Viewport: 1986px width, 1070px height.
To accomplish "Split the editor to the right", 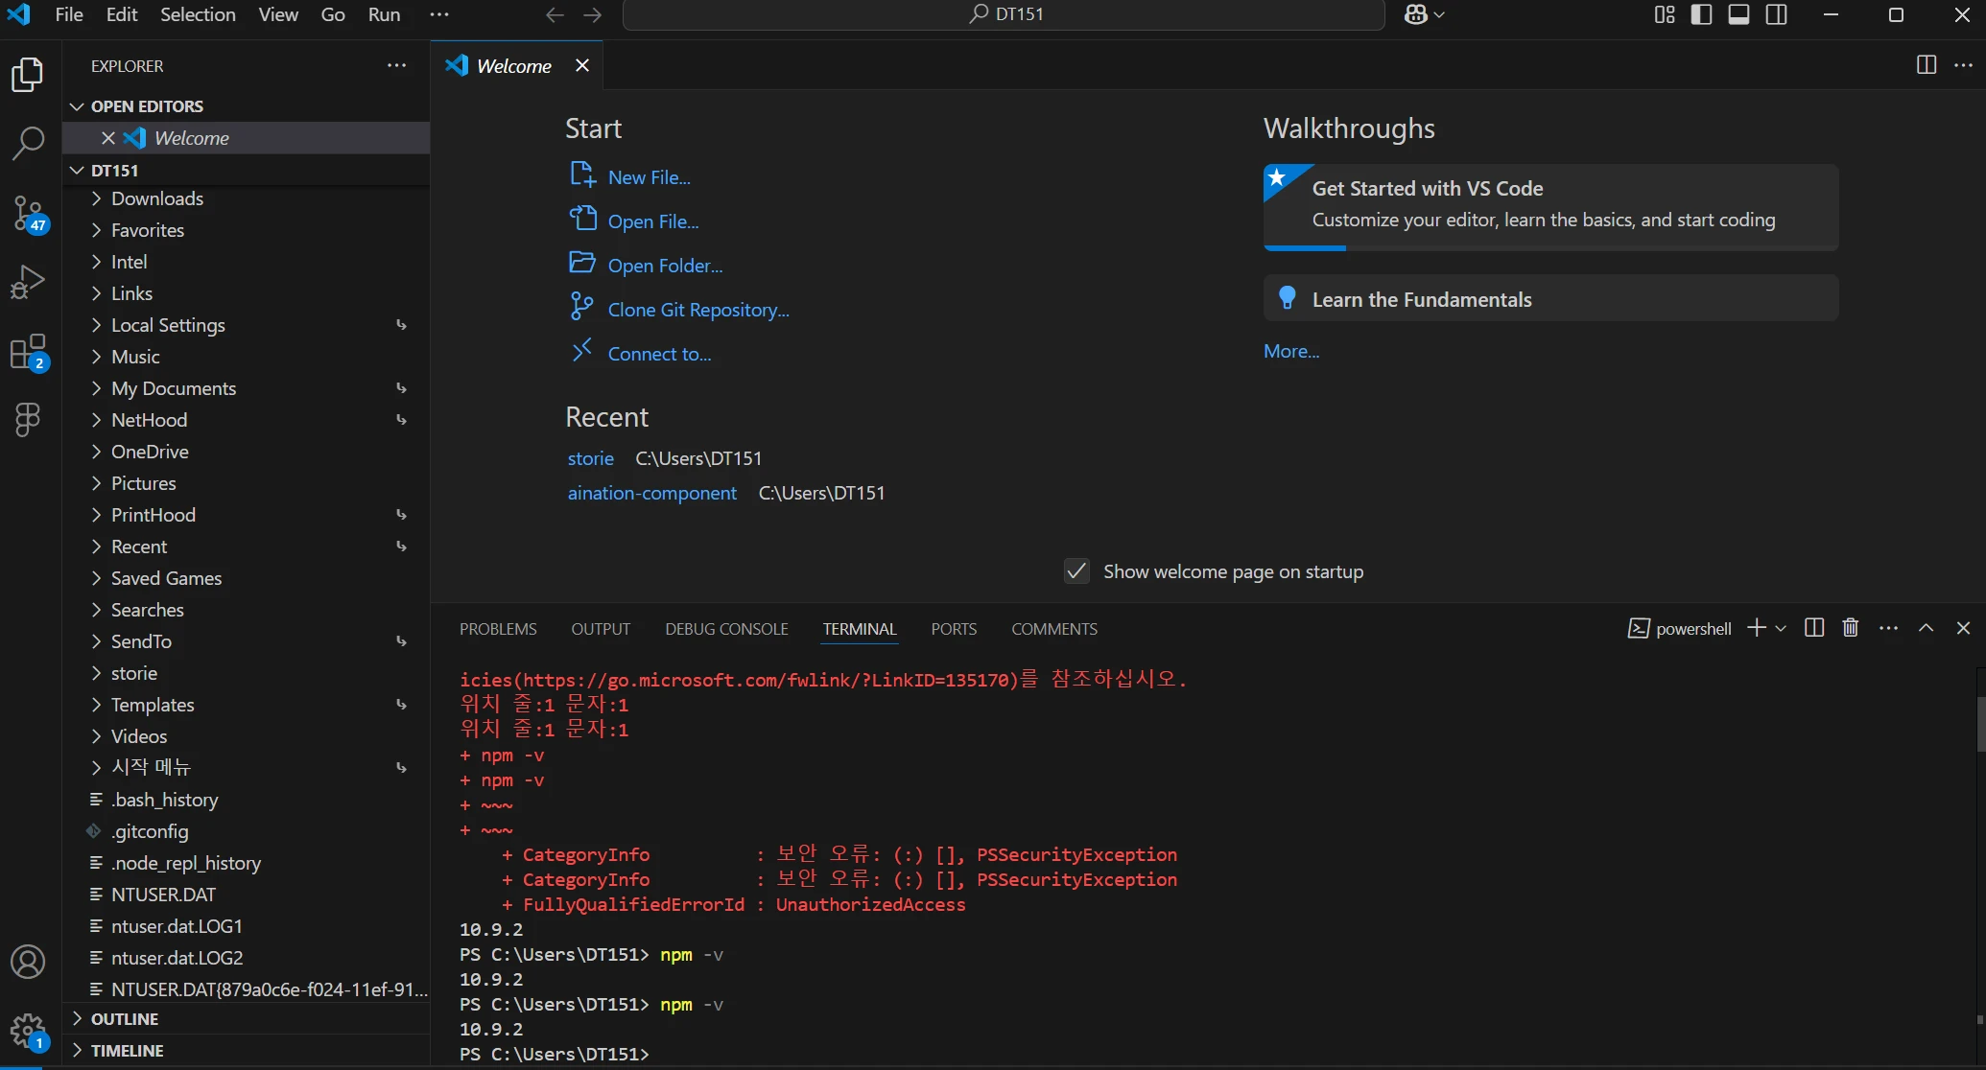I will (1926, 64).
